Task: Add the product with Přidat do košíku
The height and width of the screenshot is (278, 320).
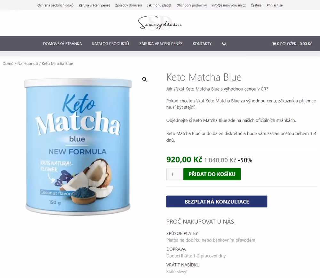Action: 212,174
